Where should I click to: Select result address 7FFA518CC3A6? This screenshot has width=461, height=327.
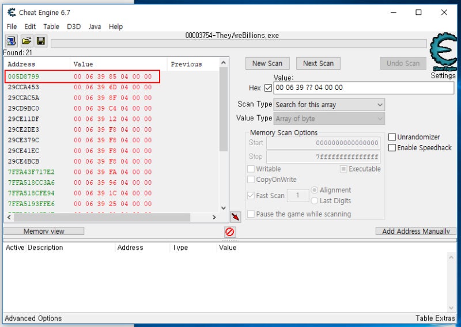pos(31,182)
